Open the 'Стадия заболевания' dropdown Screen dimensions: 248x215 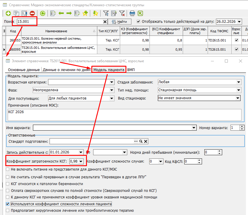coord(238,82)
